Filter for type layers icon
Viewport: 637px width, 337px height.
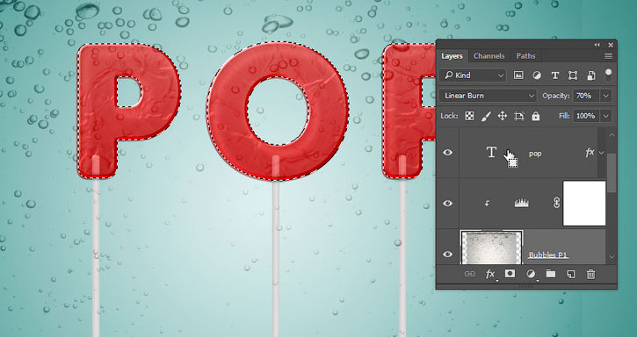555,75
